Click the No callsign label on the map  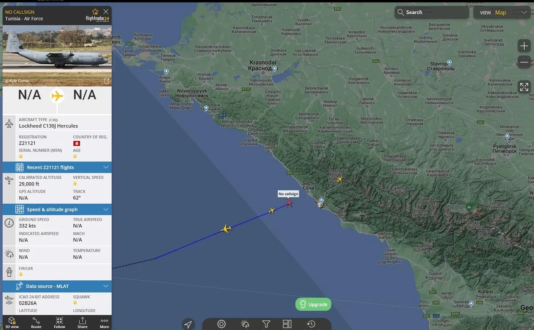[288, 194]
